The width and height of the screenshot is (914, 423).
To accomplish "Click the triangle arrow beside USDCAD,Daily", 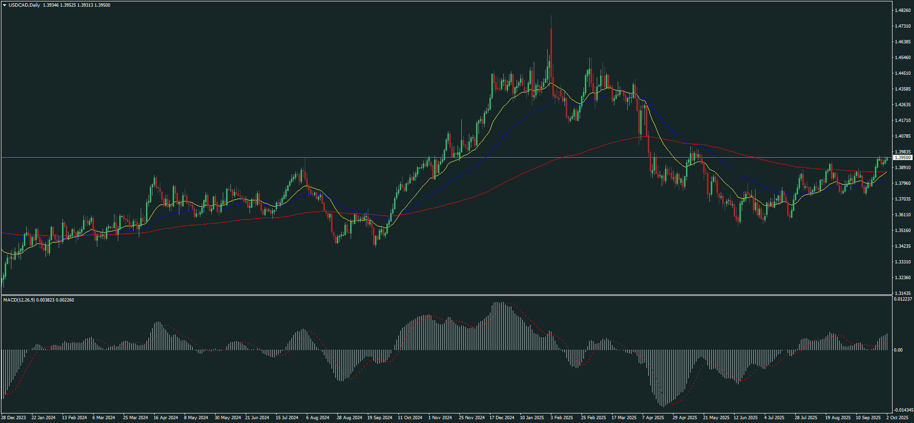I will point(5,5).
